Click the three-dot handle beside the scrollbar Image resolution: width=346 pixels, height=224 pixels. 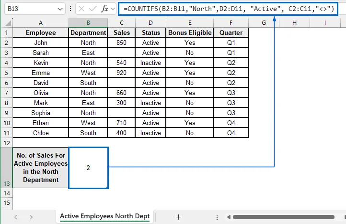[x=217, y=217]
